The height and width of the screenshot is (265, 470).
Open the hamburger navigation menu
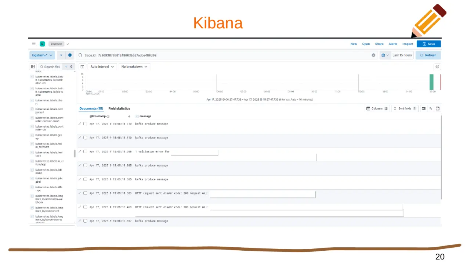[34, 44]
